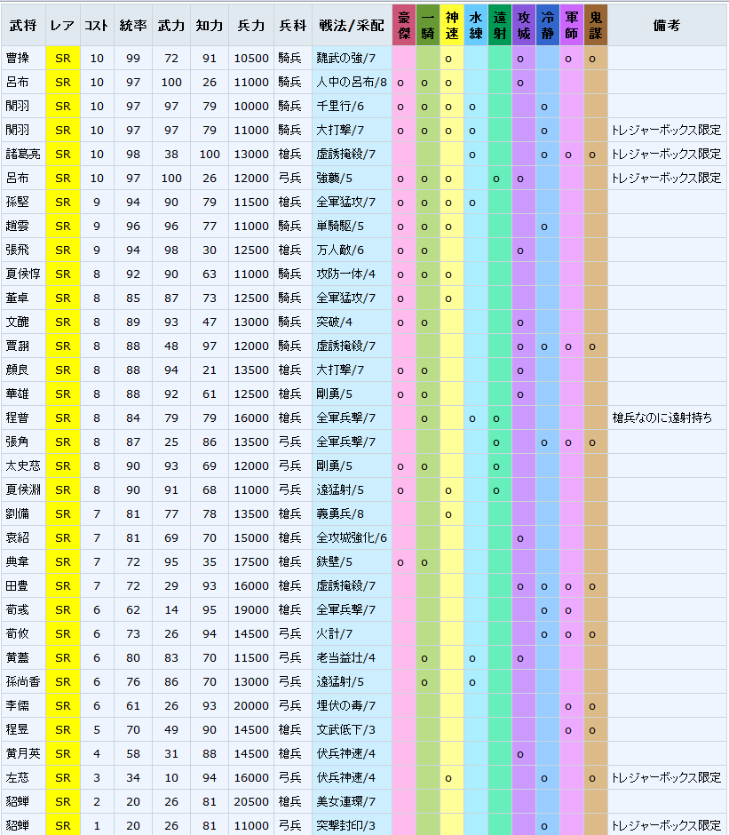
Task: Click the skill 攻防一体/4
Action: point(346,274)
